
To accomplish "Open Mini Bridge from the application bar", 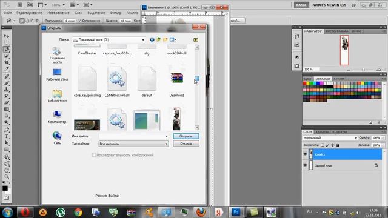I will pyautogui.click(x=30, y=5).
